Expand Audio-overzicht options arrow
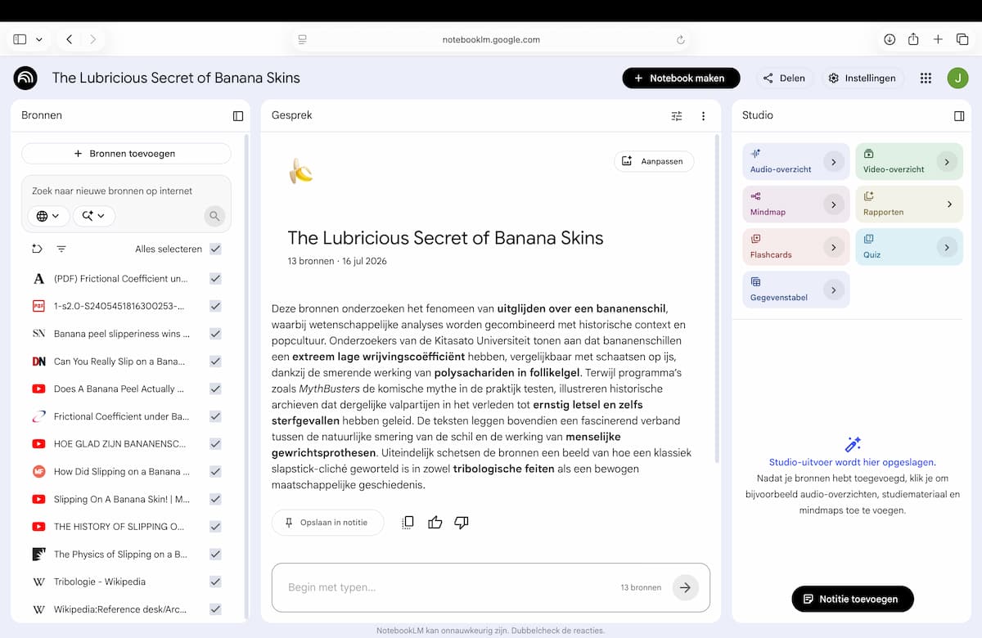This screenshot has height=638, width=982. coord(833,162)
